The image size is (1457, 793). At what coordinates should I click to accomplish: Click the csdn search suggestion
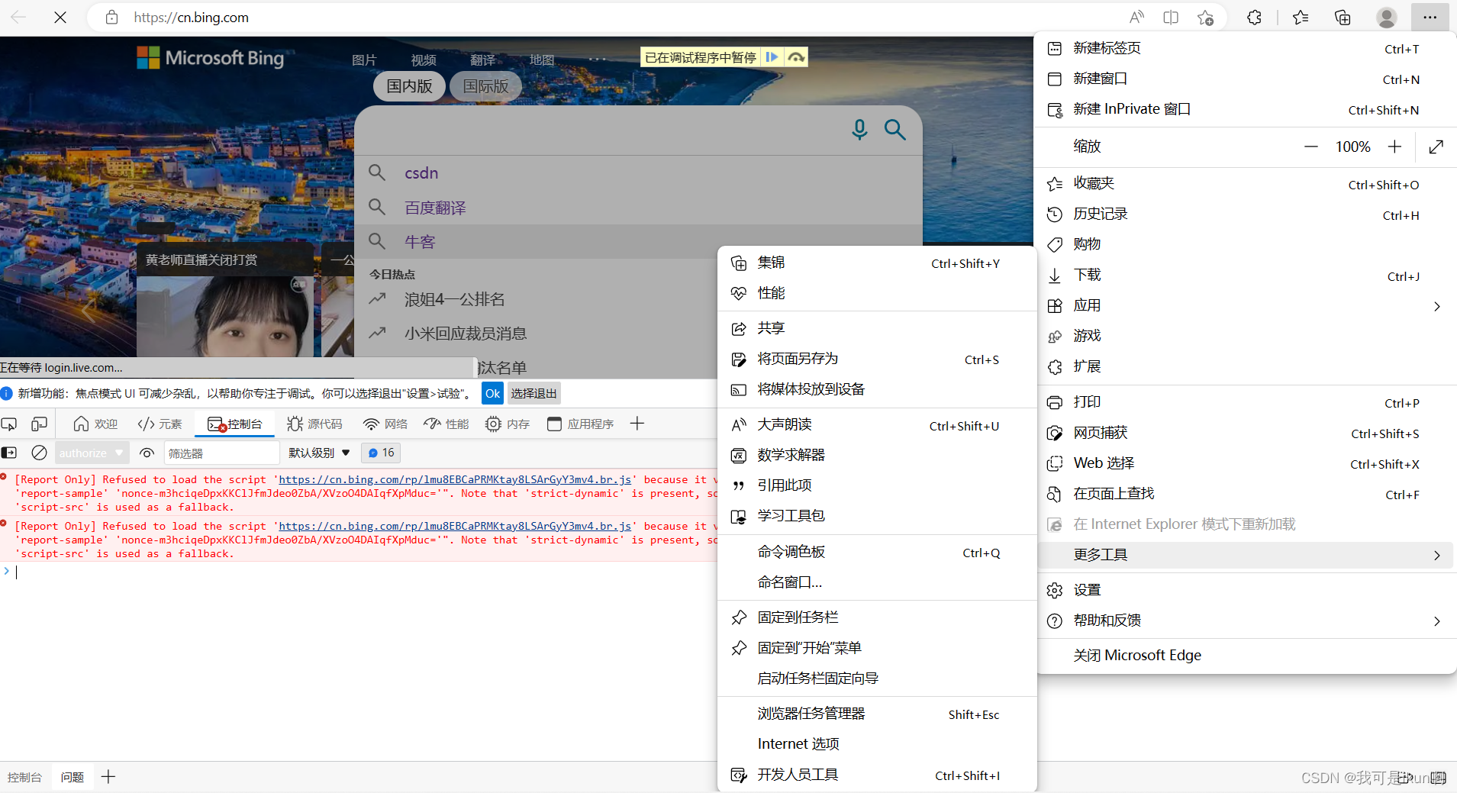point(421,173)
